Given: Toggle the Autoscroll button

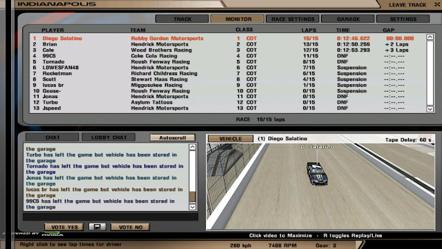Looking at the screenshot, I should click(x=173, y=138).
